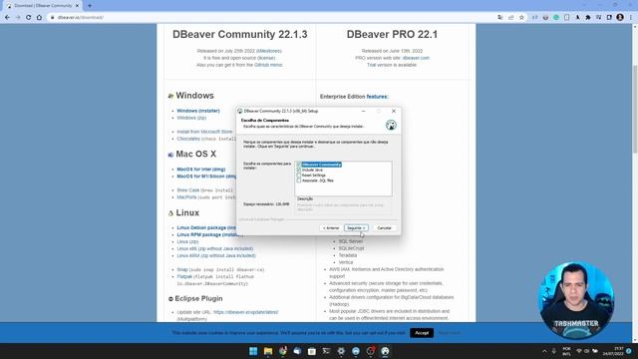Open the taskbar clock and date
The height and width of the screenshot is (359, 638).
(613, 351)
